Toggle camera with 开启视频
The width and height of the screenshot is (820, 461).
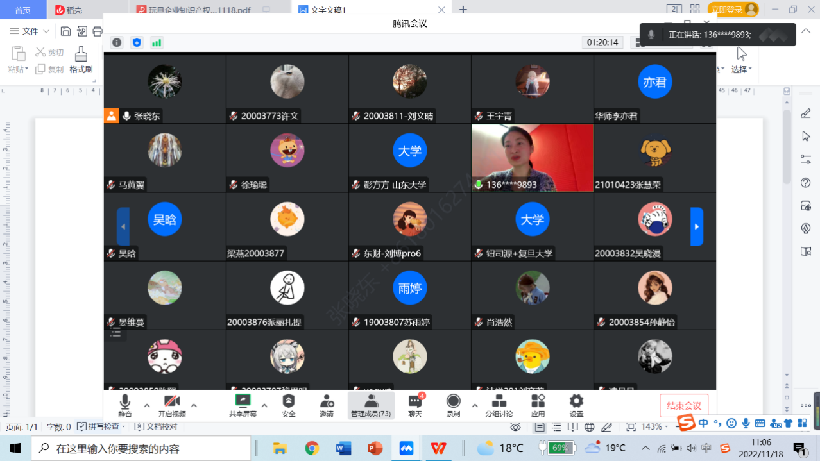coord(171,402)
